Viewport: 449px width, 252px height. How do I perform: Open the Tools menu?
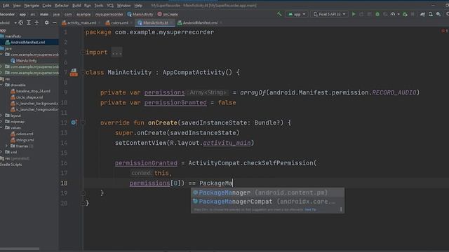(x=99, y=6)
